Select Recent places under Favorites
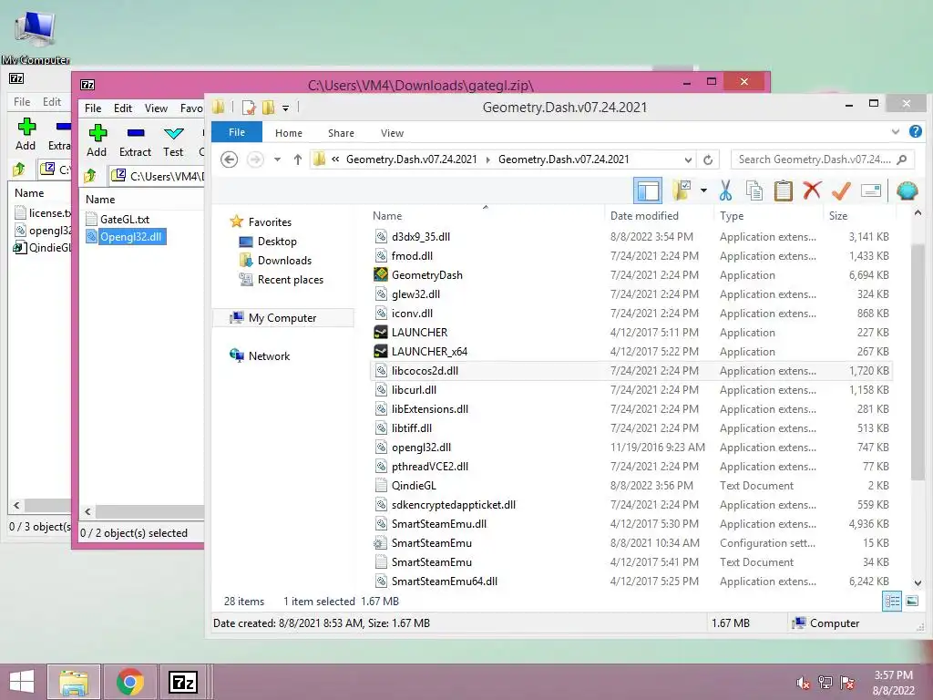The height and width of the screenshot is (700, 933). [x=291, y=279]
